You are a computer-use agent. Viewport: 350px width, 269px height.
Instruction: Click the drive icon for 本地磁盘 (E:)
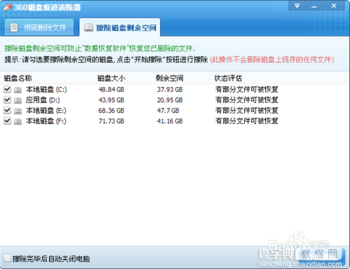coord(17,111)
